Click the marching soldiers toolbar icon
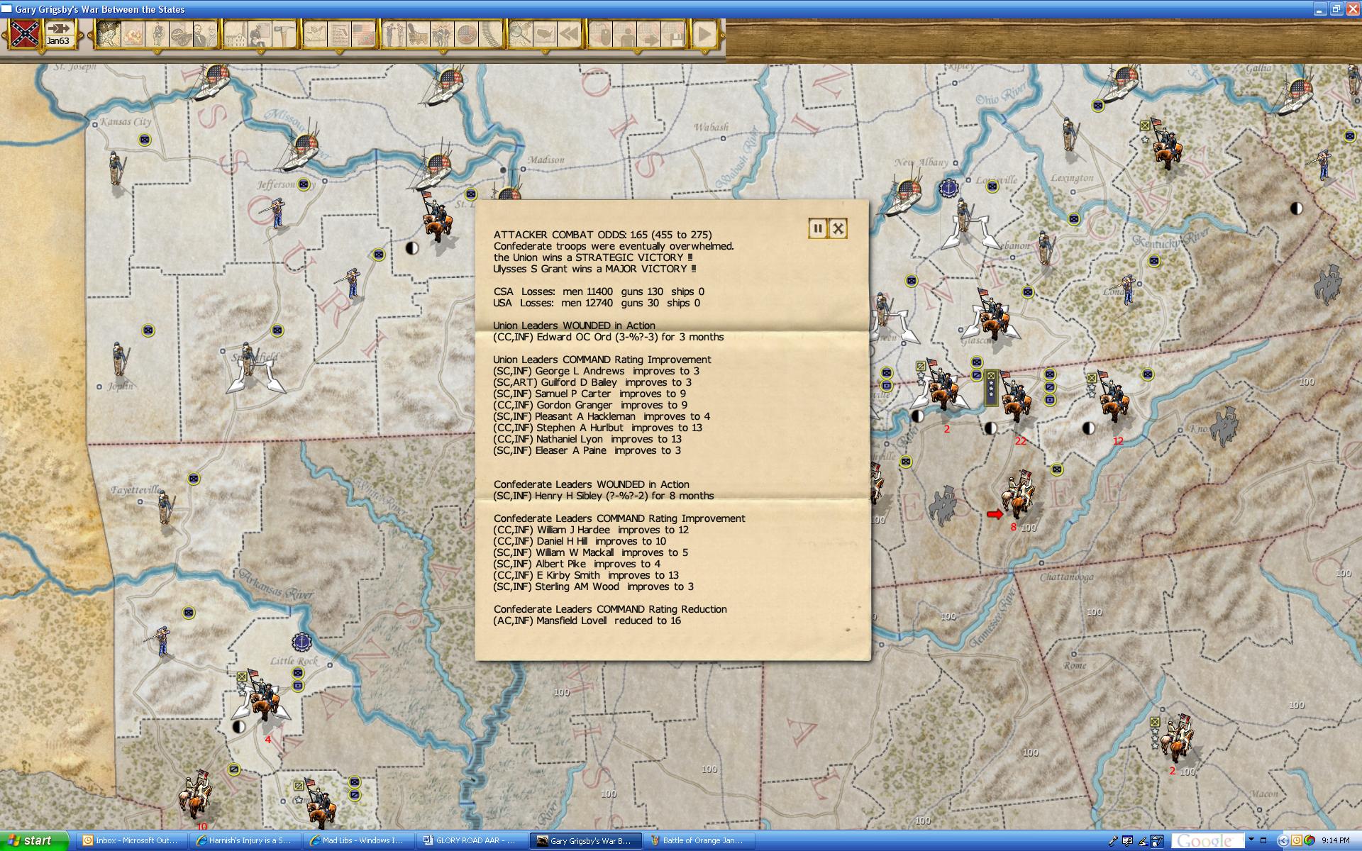 point(442,33)
